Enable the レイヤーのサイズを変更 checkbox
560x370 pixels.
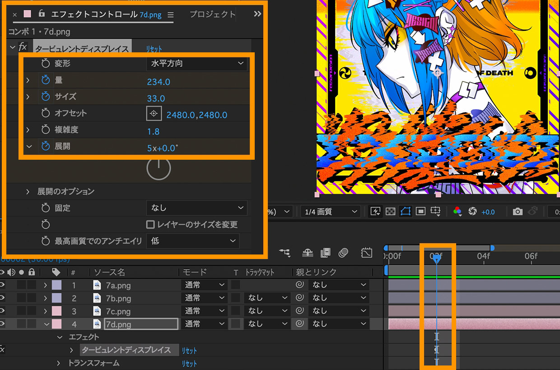point(150,224)
